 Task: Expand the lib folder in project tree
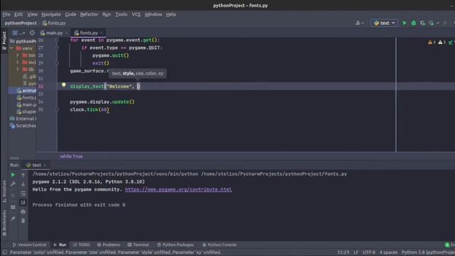[x=17, y=70]
